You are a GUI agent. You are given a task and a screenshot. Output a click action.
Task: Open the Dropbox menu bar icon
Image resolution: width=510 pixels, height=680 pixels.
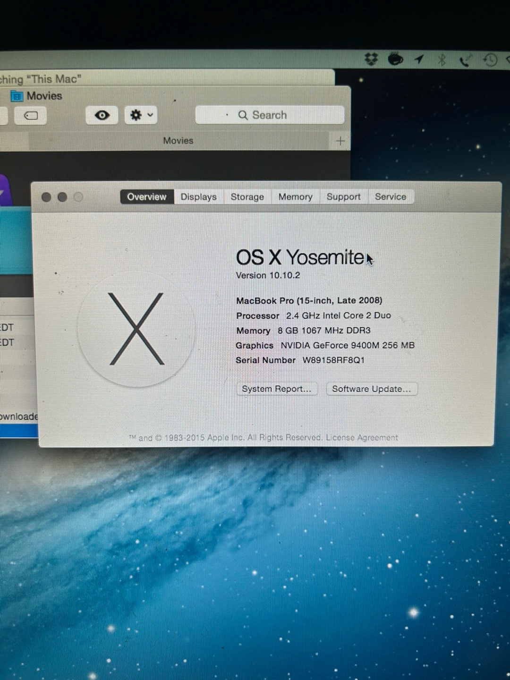pos(372,59)
